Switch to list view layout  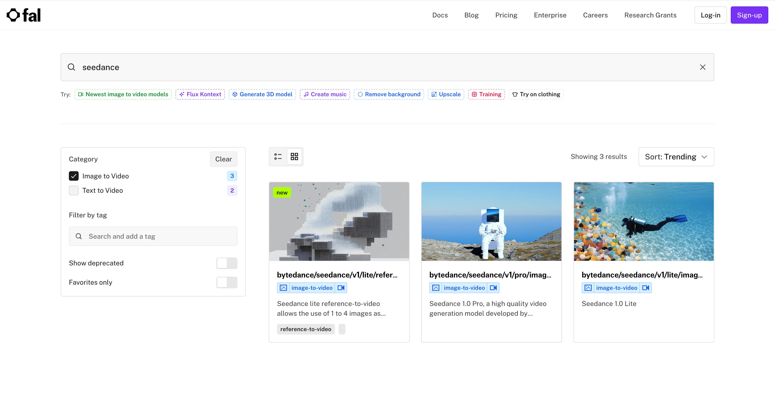(278, 157)
